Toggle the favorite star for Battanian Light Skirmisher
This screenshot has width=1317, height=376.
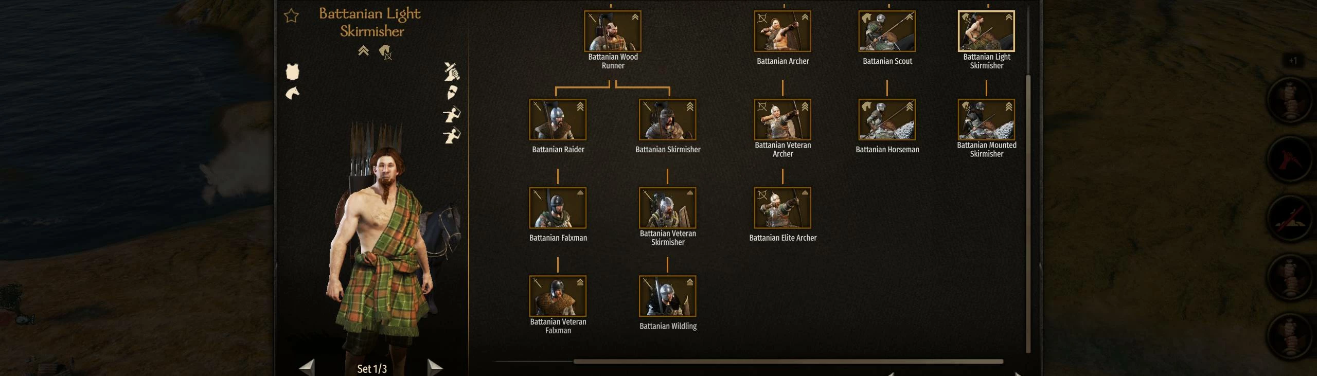pos(291,16)
